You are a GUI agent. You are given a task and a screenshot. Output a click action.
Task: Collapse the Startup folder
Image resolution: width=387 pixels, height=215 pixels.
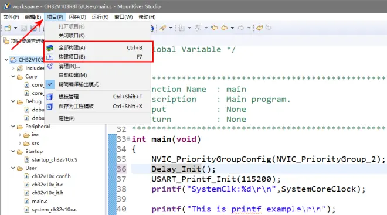[x=13, y=151]
